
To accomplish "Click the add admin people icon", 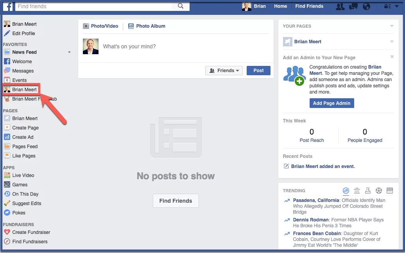I will 294,76.
